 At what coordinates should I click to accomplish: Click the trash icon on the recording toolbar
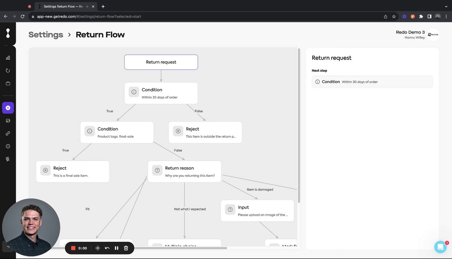pos(126,248)
